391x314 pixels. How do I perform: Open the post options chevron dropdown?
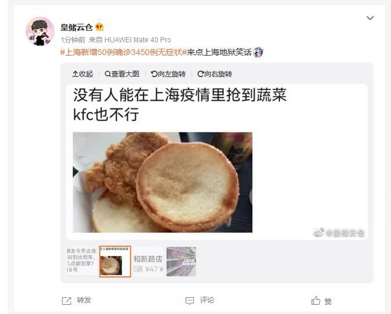370,18
